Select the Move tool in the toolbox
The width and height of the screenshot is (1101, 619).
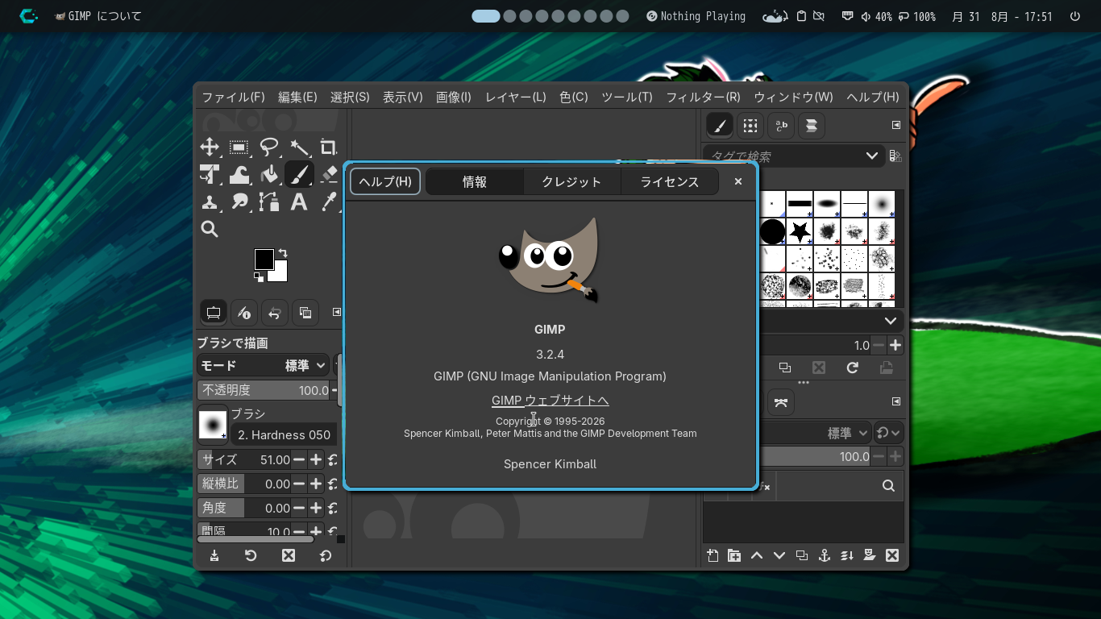[x=210, y=147]
